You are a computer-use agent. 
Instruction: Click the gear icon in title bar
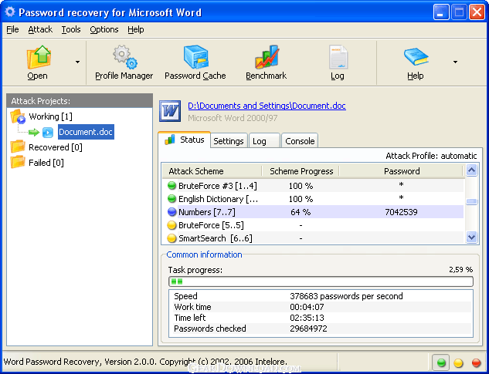pyautogui.click(x=10, y=12)
